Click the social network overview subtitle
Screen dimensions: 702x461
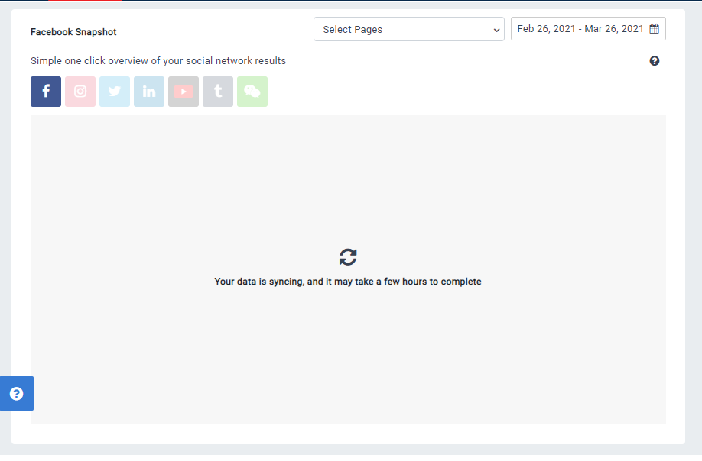click(158, 61)
